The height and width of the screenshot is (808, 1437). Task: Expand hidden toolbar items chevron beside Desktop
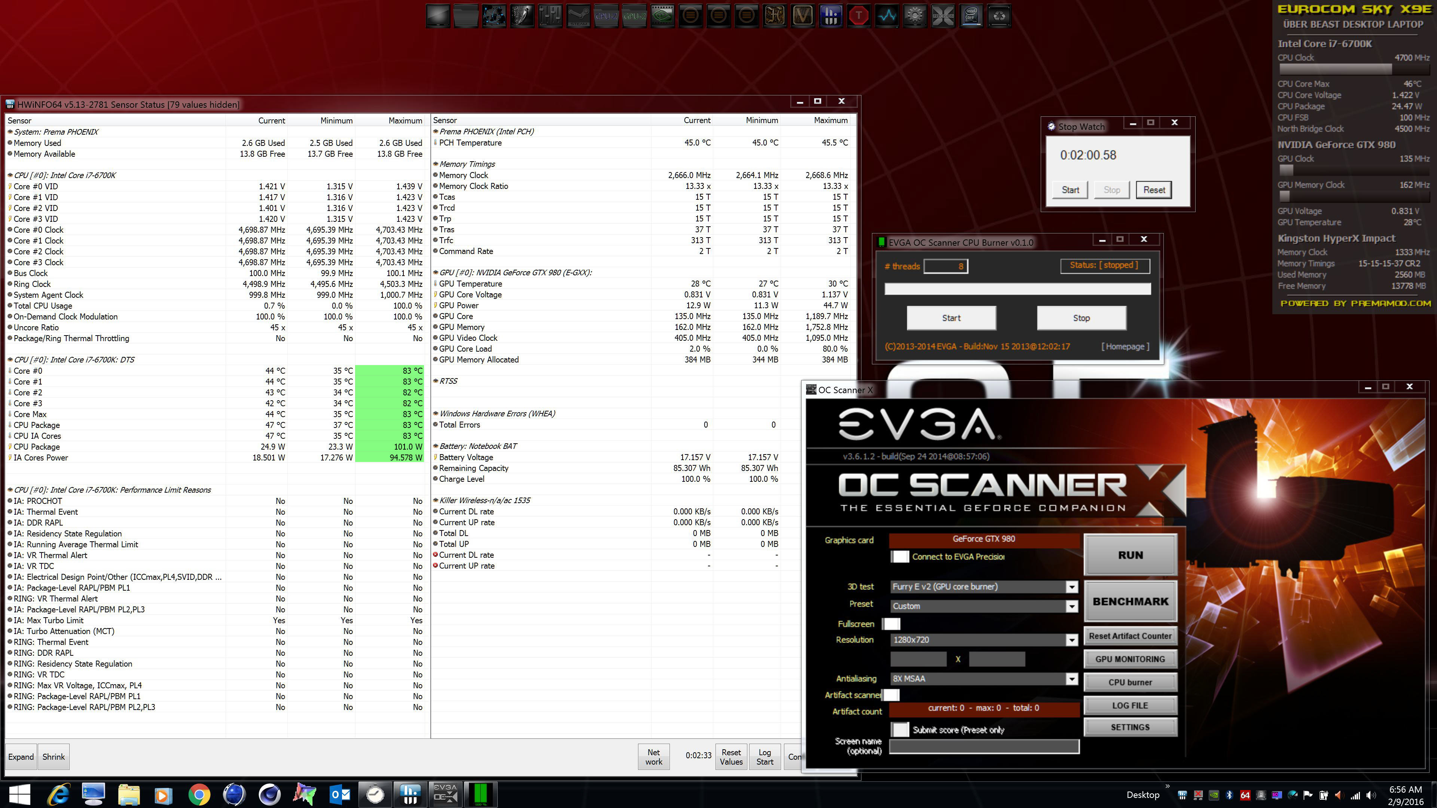[1168, 786]
